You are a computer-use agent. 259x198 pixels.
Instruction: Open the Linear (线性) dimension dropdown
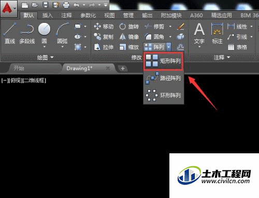point(252,27)
